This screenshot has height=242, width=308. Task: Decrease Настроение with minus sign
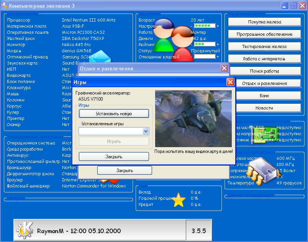click(x=192, y=26)
